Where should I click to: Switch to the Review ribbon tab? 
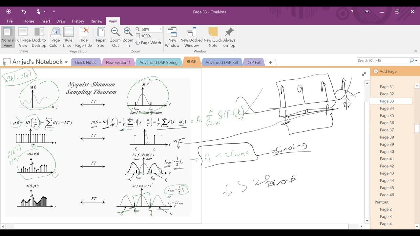(x=96, y=21)
